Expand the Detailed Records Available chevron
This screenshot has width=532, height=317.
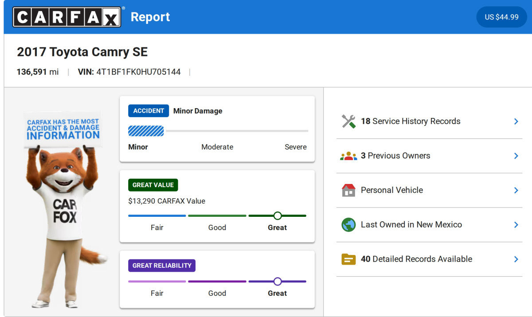tap(516, 259)
